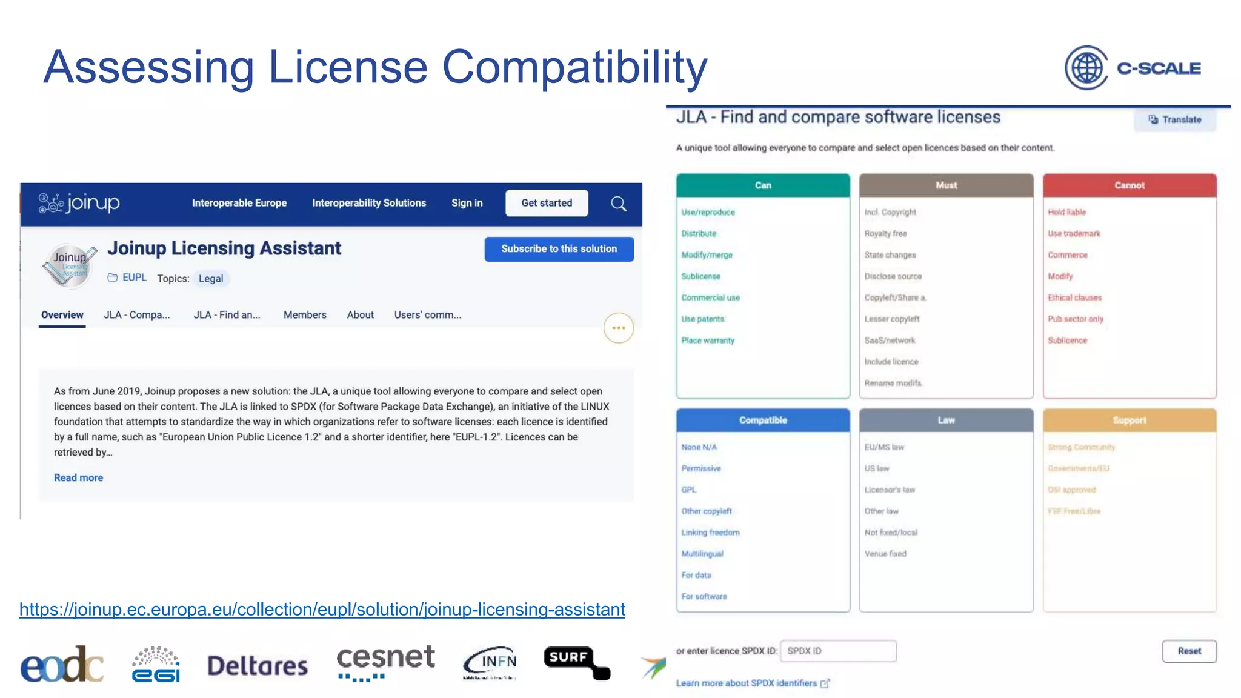This screenshot has width=1241, height=698.
Task: Click the SPDX ID input field
Action: pyautogui.click(x=838, y=651)
